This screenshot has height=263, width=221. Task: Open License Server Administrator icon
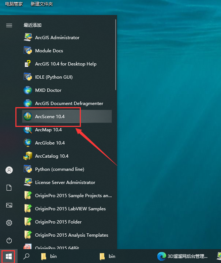tap(28, 182)
